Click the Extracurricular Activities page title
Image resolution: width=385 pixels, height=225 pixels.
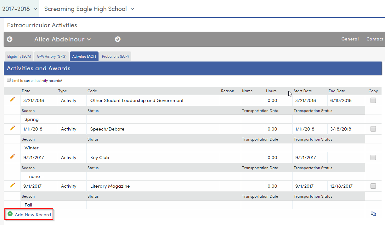[42, 25]
